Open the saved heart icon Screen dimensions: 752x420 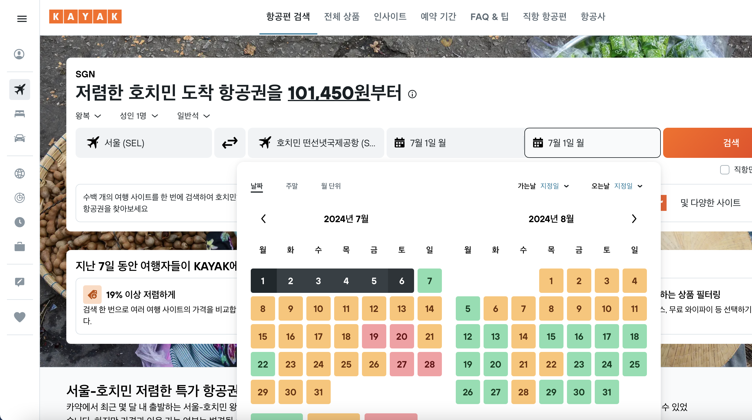pos(20,317)
